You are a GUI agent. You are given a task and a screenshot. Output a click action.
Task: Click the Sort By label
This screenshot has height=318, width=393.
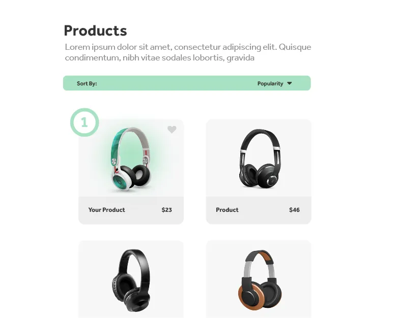(x=87, y=84)
